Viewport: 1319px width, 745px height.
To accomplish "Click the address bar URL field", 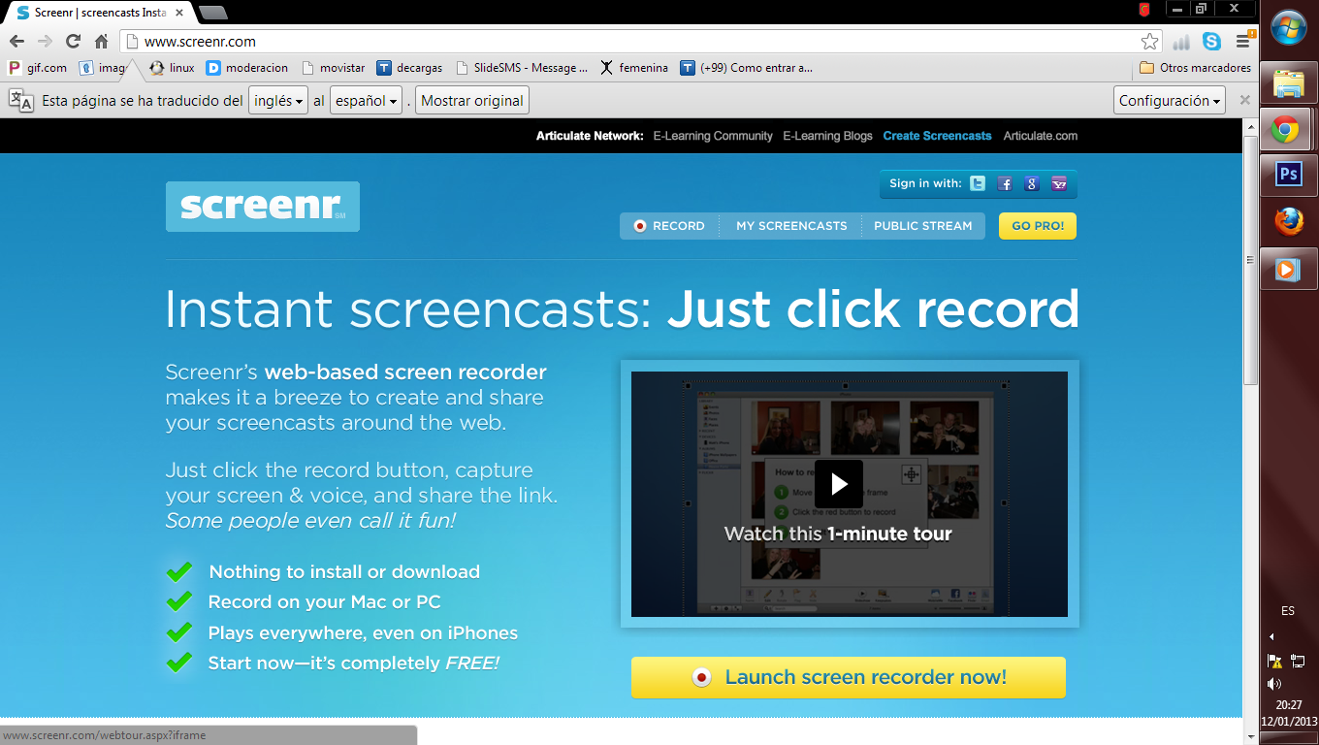I will coord(640,42).
